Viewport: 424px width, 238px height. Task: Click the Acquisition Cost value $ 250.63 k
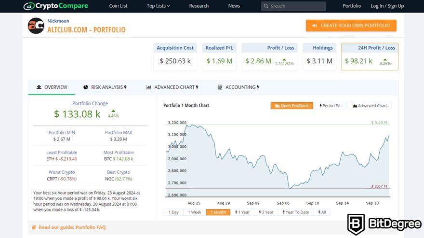pos(175,61)
